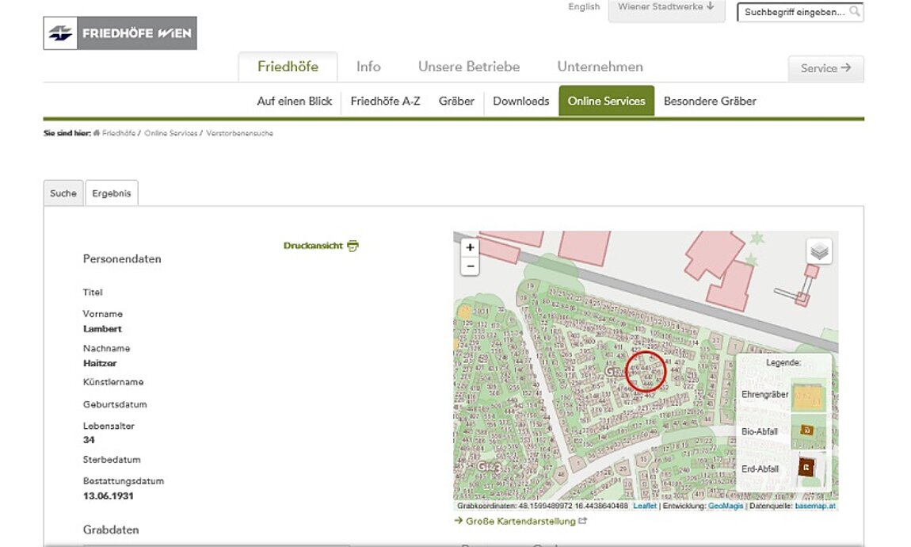Click the Lebensalter value 34
Viewport: 911px width, 547px height.
coord(89,440)
